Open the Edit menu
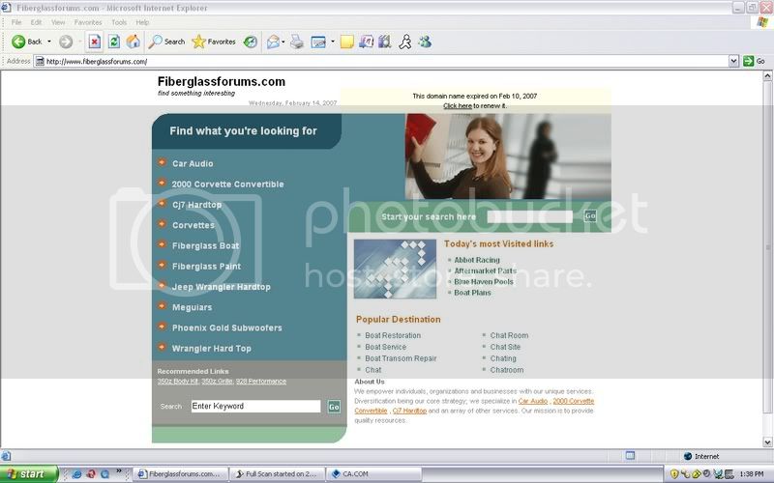Image resolution: width=774 pixels, height=483 pixels. coord(36,22)
